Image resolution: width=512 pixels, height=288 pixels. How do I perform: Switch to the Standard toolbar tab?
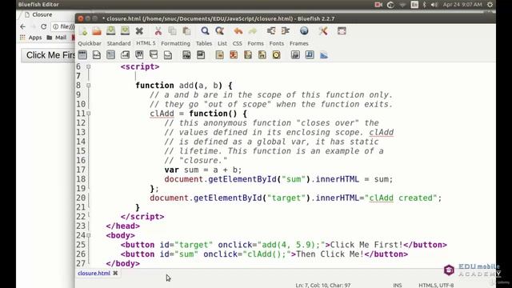[x=118, y=43]
